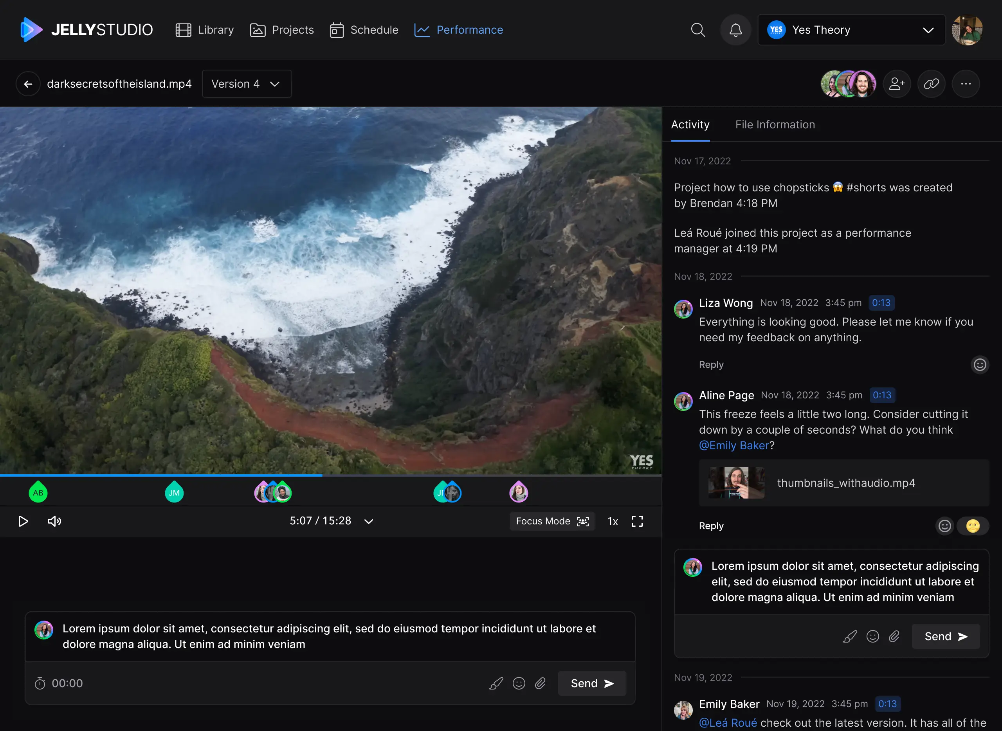
Task: Select the draw annotation brush in reply box
Action: [x=850, y=636]
